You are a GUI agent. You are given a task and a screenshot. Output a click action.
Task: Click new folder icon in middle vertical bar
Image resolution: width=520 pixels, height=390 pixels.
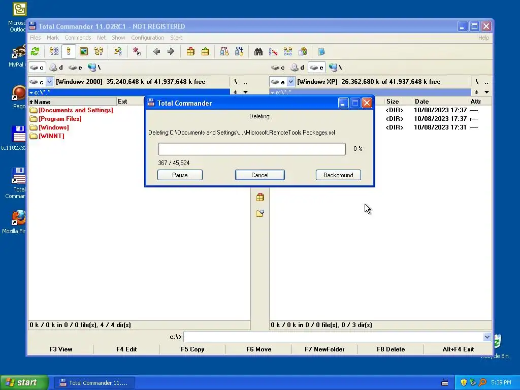click(x=260, y=213)
